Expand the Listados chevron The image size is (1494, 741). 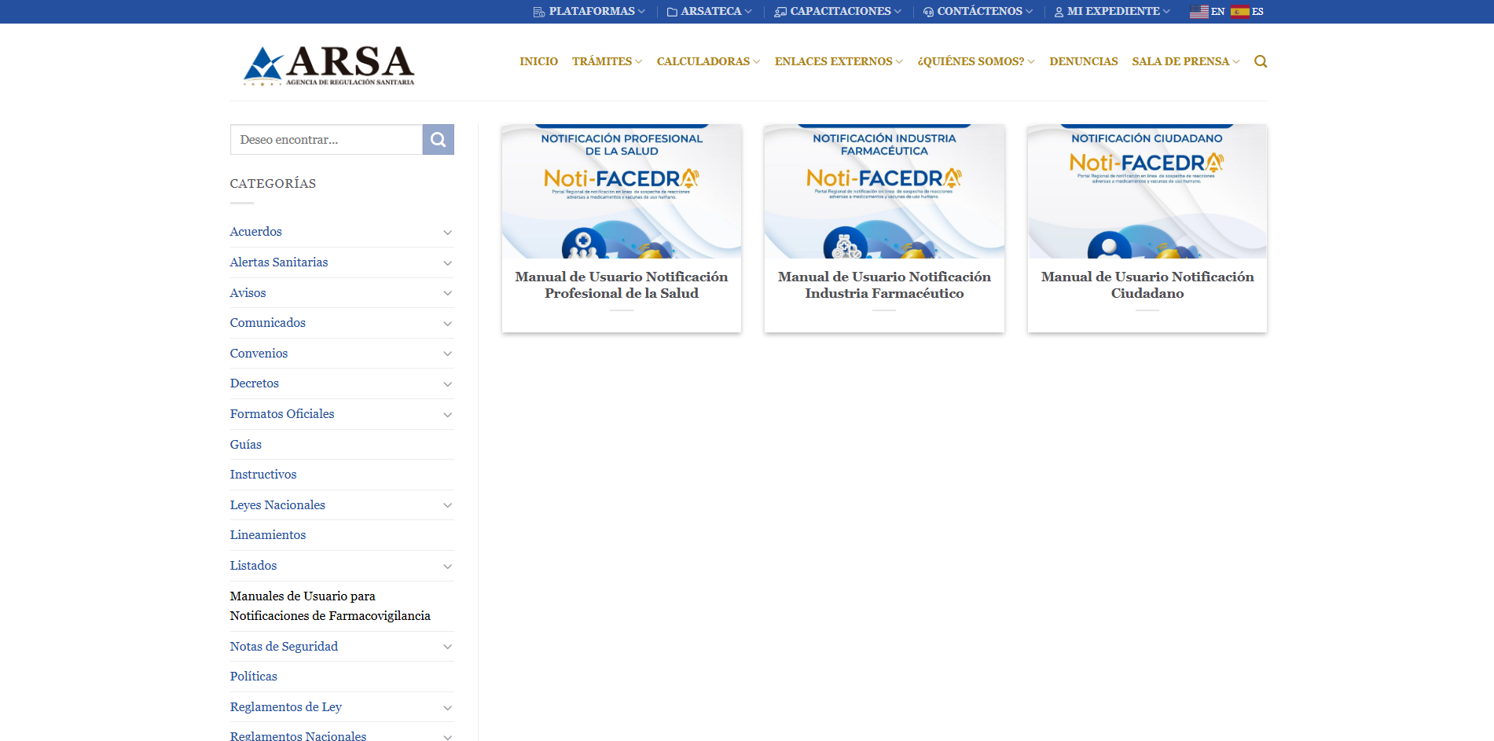448,567
